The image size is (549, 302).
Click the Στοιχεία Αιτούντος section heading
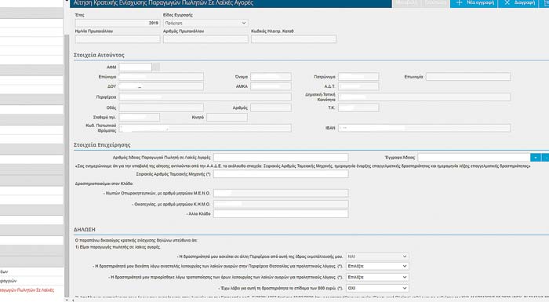coord(99,55)
